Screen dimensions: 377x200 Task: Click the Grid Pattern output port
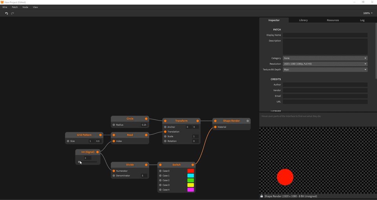[x=101, y=135]
